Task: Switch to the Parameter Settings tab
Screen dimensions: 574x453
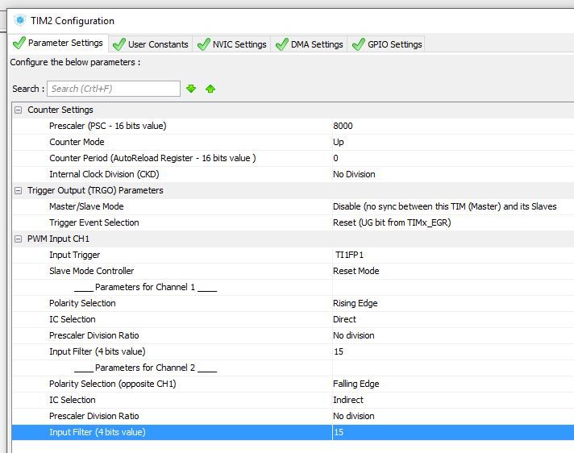Action: click(x=58, y=43)
